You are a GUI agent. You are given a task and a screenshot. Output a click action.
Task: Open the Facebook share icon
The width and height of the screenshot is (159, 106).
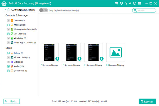coord(130,3)
